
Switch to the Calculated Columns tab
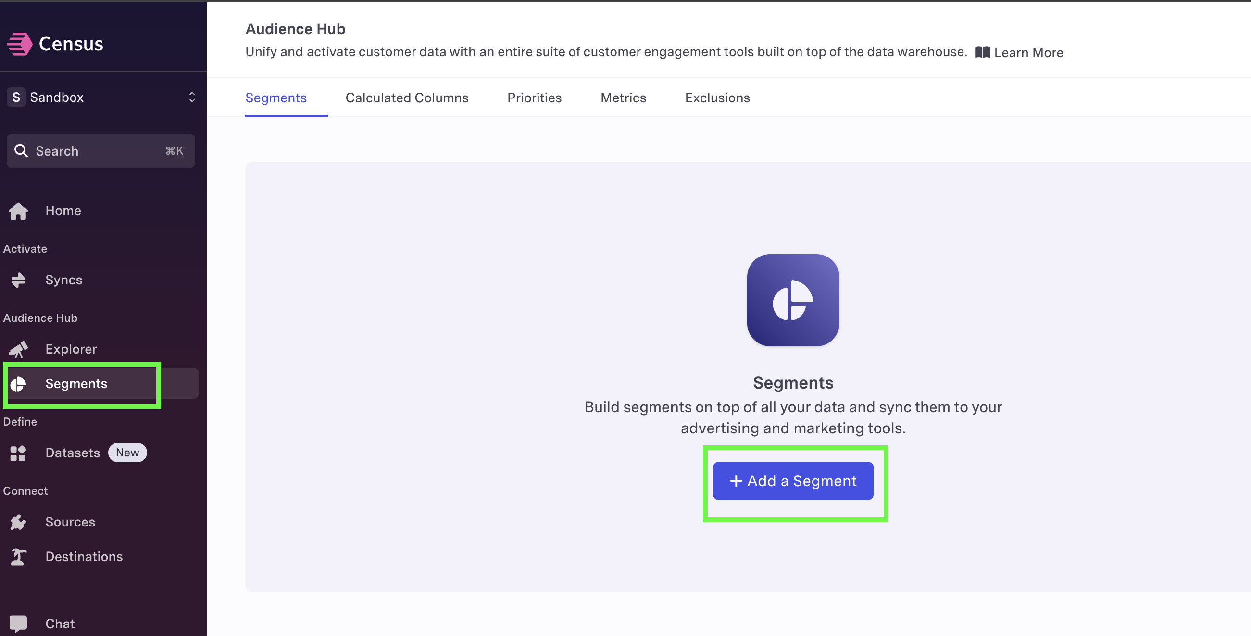point(407,98)
